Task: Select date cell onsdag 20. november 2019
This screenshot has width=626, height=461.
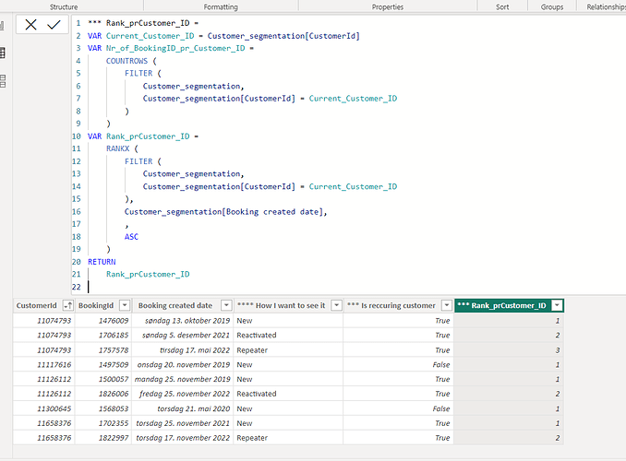Action: pos(184,364)
